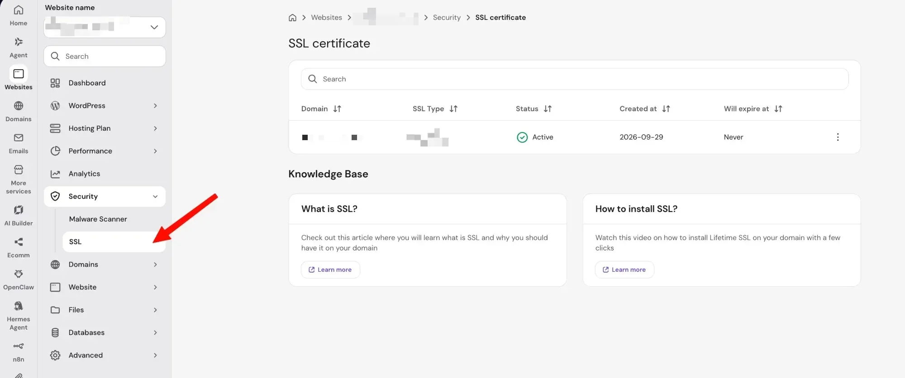Click the Databases cylinder icon
The image size is (905, 378).
pos(55,333)
